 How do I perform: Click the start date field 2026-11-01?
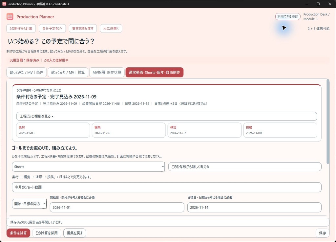coord(117,207)
